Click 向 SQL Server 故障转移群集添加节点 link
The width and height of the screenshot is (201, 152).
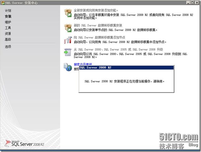[x=99, y=37]
